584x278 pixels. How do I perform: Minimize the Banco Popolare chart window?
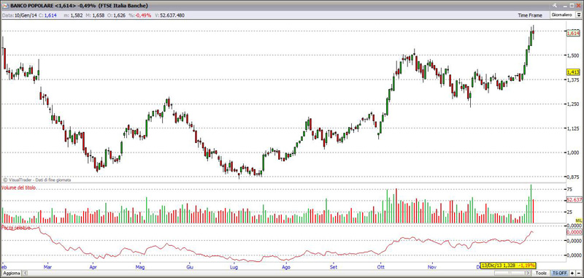click(565, 6)
